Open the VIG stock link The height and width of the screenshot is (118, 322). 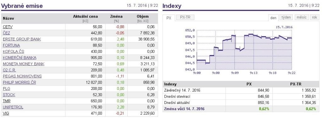point(6,113)
